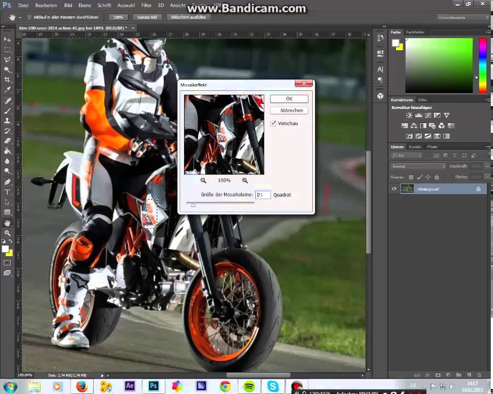This screenshot has width=493, height=394.
Task: Open the Filter menu
Action: 146,5
